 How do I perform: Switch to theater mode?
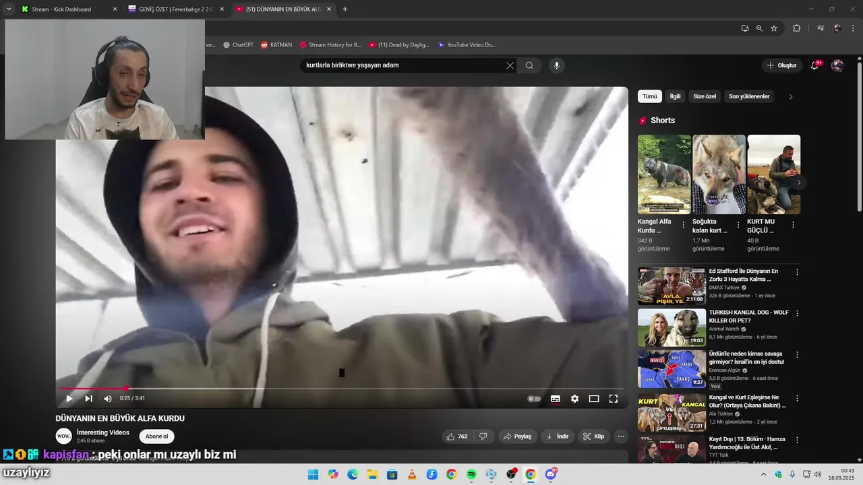click(x=594, y=399)
